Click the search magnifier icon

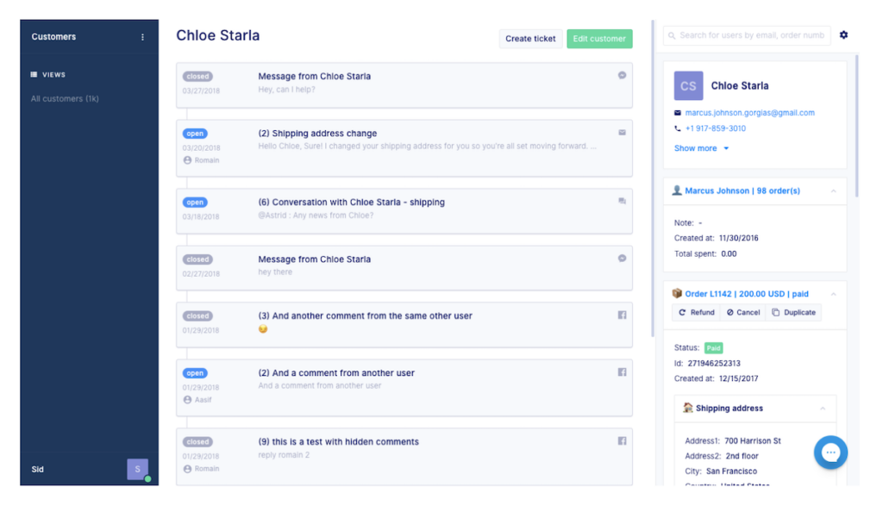pos(672,35)
